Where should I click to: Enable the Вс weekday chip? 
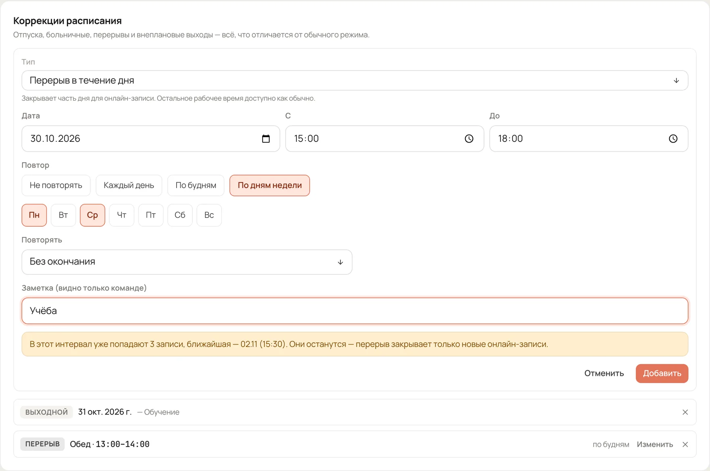(209, 215)
